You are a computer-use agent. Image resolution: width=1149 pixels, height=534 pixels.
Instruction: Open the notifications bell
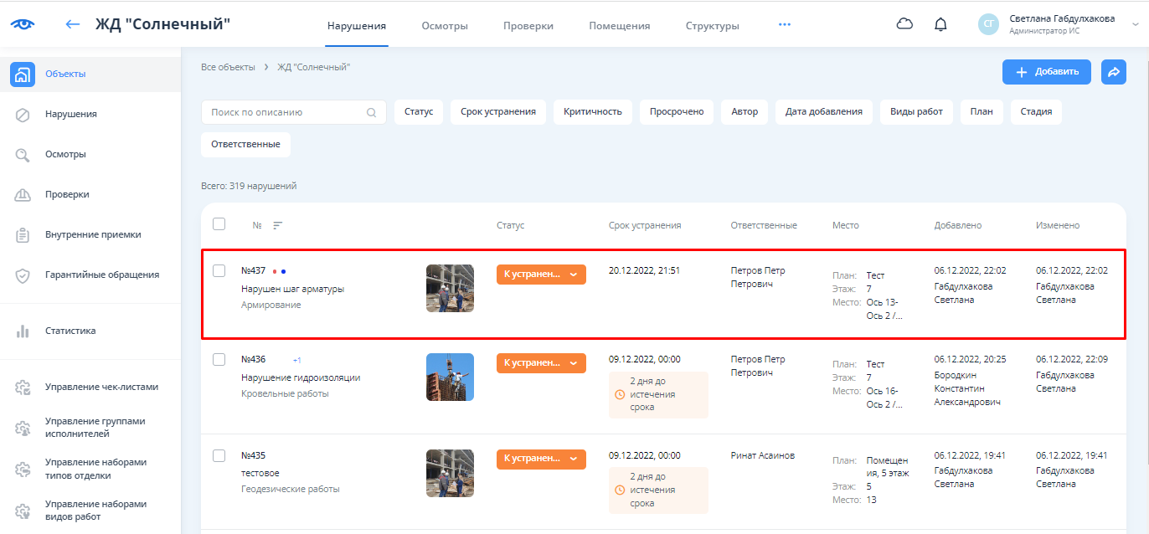tap(940, 24)
